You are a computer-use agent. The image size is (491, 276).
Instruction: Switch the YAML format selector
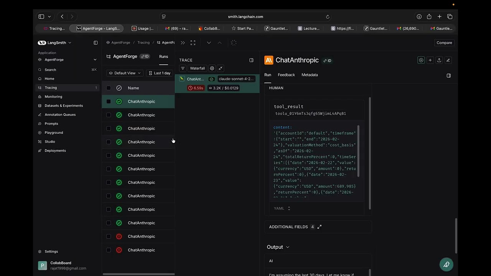click(x=282, y=209)
